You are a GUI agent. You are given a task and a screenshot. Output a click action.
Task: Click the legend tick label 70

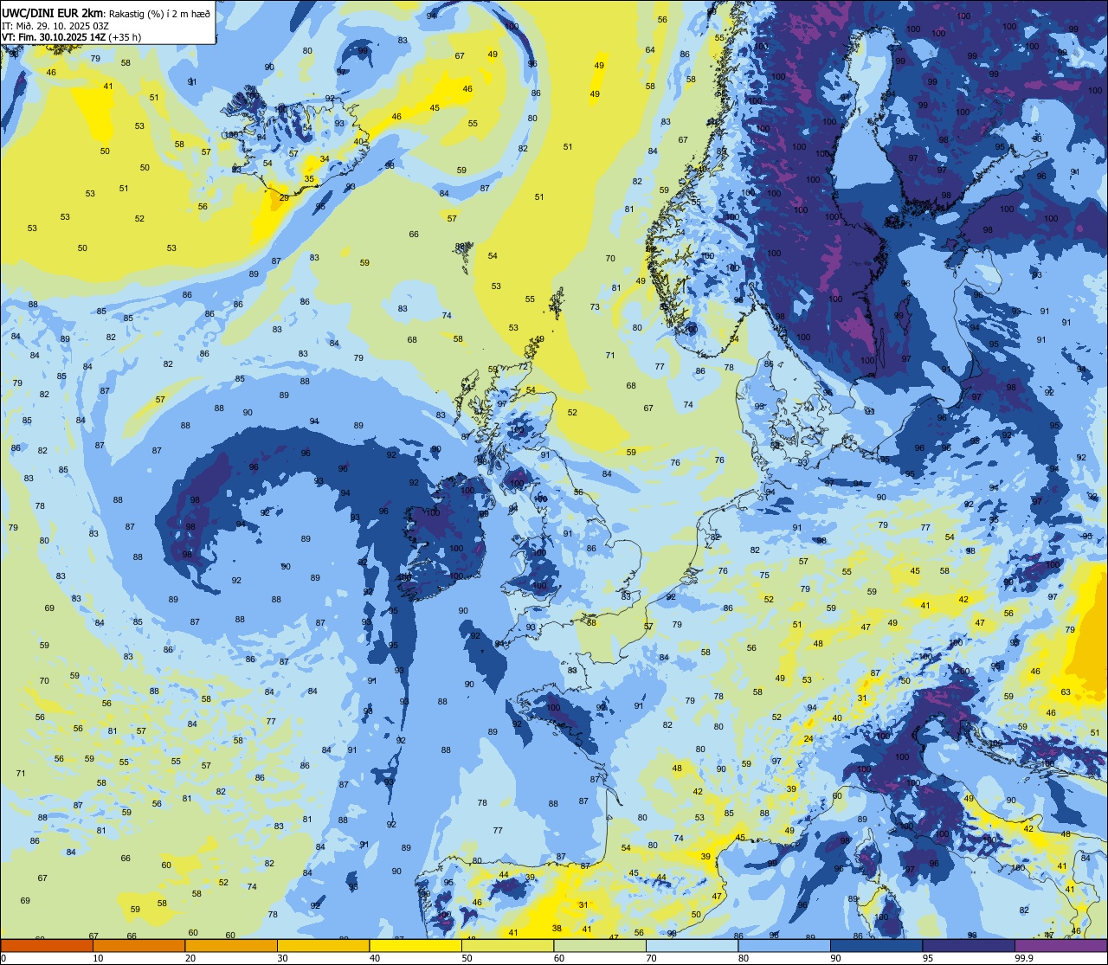(651, 958)
